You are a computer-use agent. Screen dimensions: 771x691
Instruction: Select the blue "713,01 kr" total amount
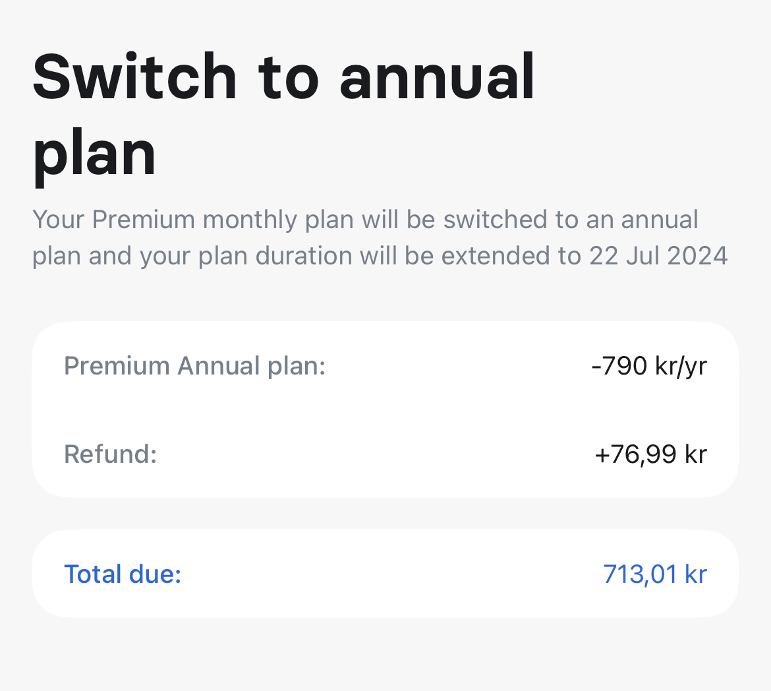tap(654, 574)
